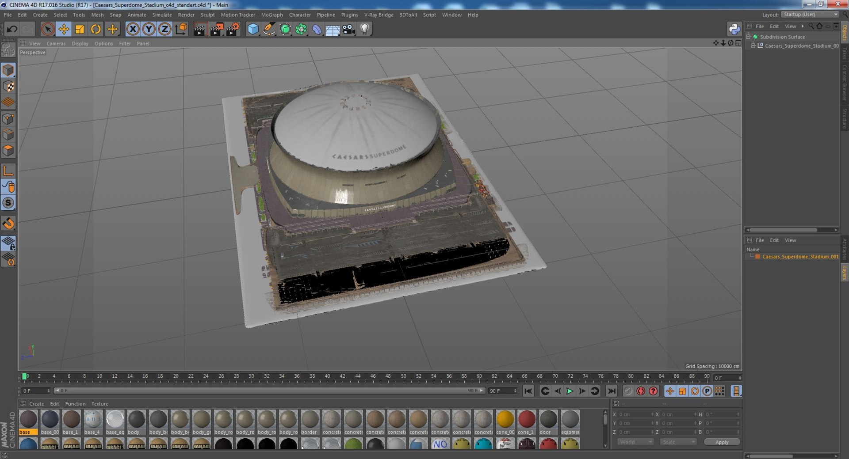Click the coordinate system icon

coord(181,29)
